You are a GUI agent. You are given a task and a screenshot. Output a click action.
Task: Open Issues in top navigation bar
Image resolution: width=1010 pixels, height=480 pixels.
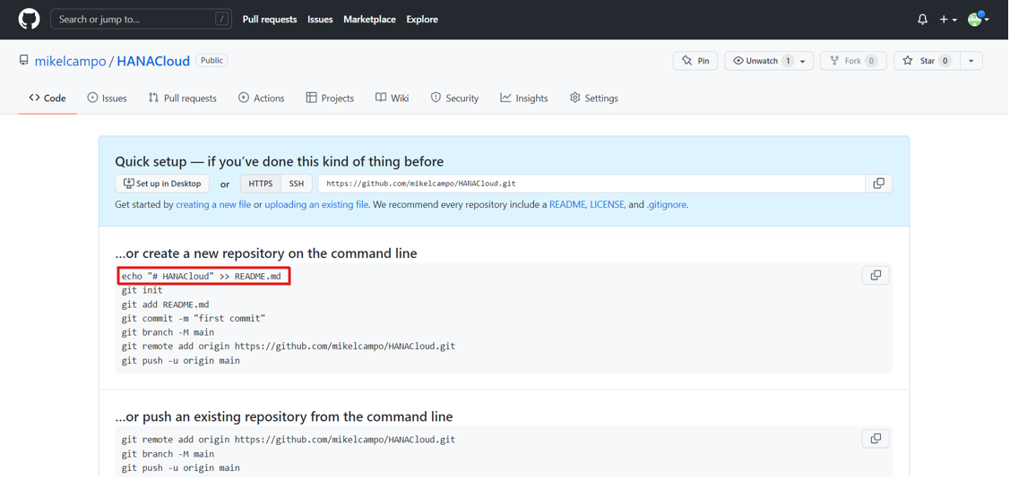pos(320,20)
